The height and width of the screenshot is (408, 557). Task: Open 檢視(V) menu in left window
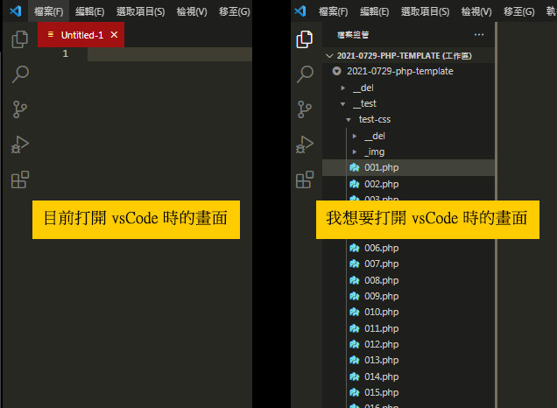click(192, 11)
